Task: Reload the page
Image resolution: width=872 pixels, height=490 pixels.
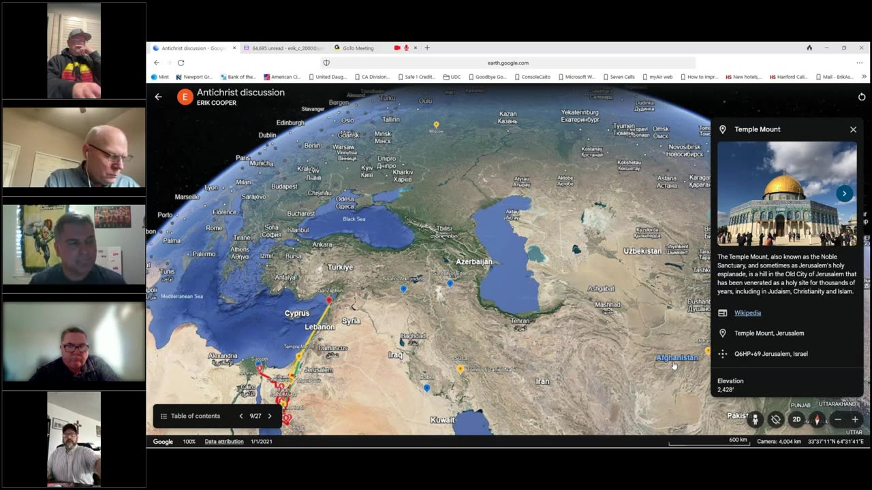Action: (181, 63)
